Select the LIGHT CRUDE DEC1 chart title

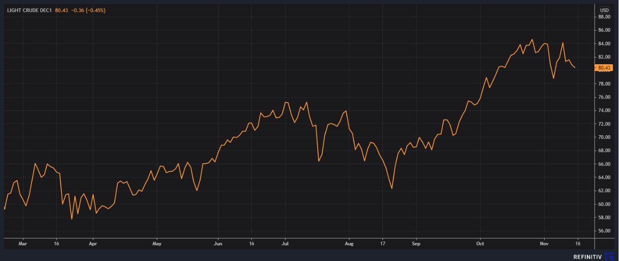[29, 10]
